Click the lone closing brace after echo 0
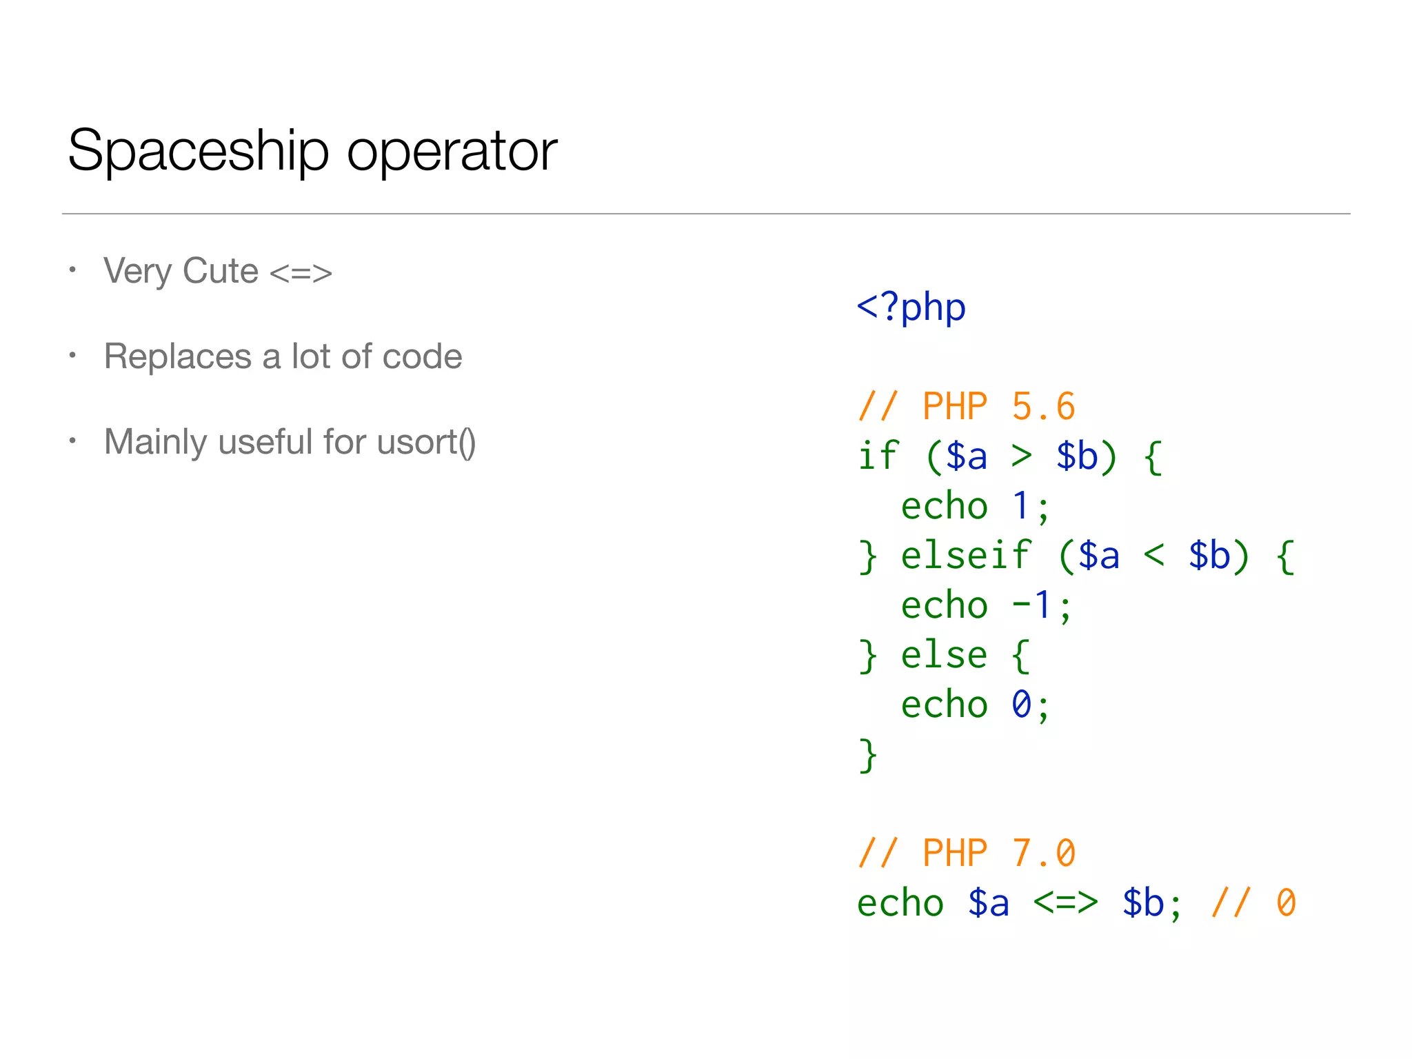The height and width of the screenshot is (1059, 1412). pos(867,755)
